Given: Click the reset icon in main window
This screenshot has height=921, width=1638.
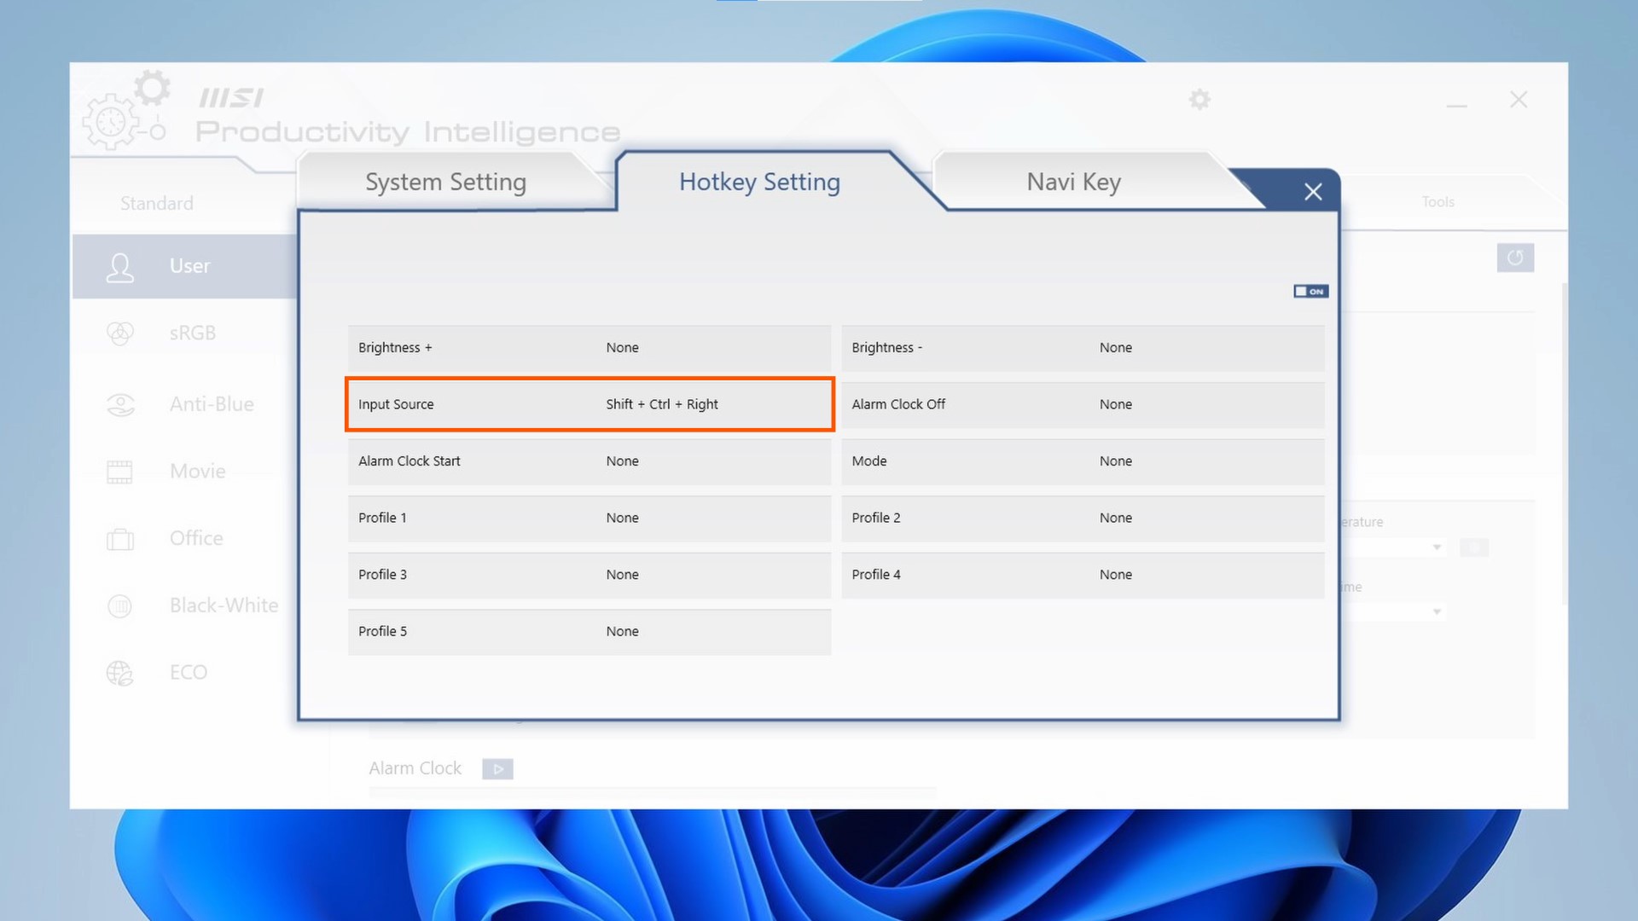Looking at the screenshot, I should tap(1515, 258).
